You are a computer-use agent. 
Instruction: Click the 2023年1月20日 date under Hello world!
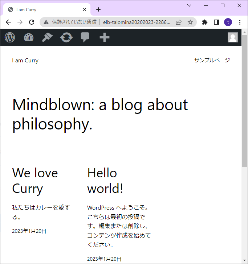104,259
